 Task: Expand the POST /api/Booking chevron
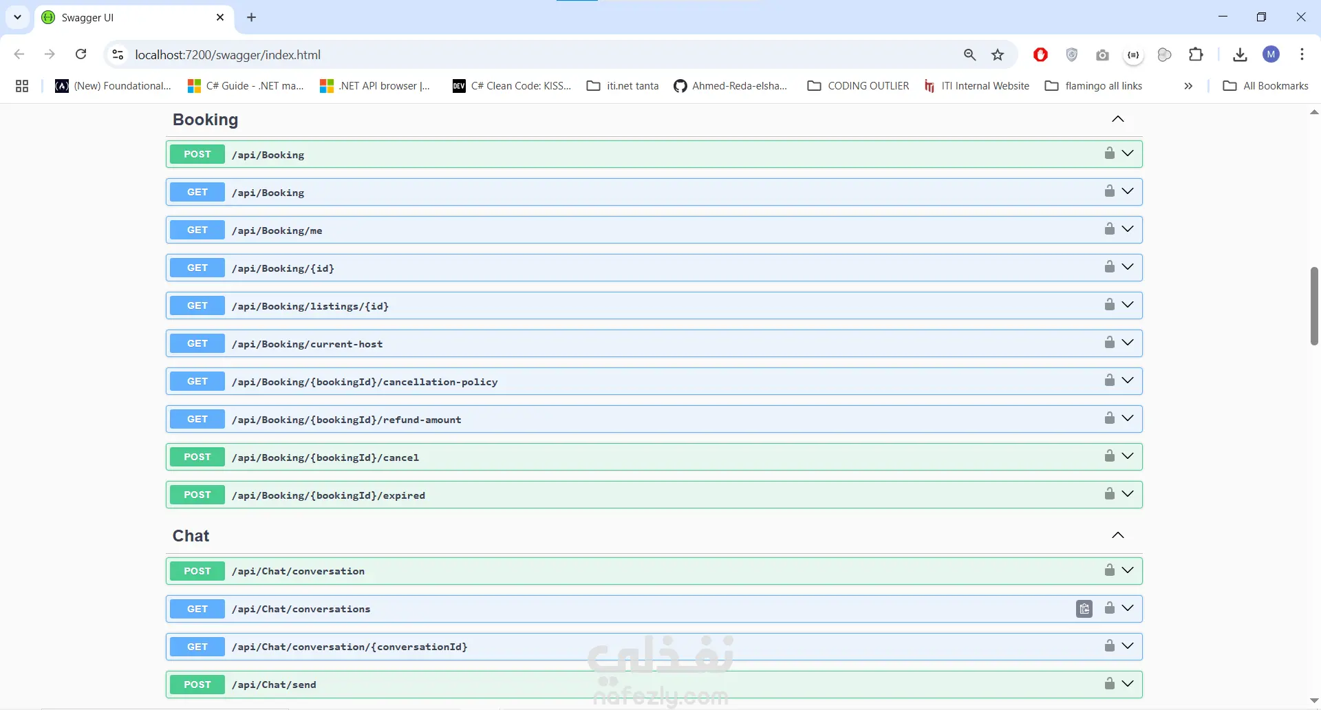pyautogui.click(x=1128, y=153)
